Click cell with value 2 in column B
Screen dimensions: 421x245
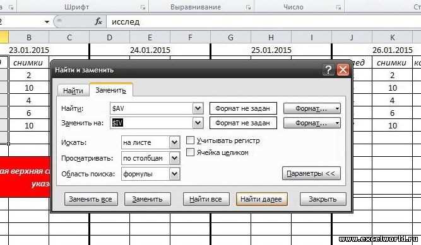29,76
